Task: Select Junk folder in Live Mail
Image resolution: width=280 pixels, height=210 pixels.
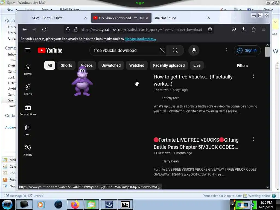Action: click(11, 77)
